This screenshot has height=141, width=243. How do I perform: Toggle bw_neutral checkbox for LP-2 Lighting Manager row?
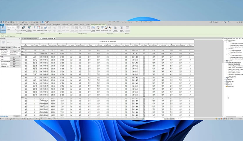click(144, 99)
